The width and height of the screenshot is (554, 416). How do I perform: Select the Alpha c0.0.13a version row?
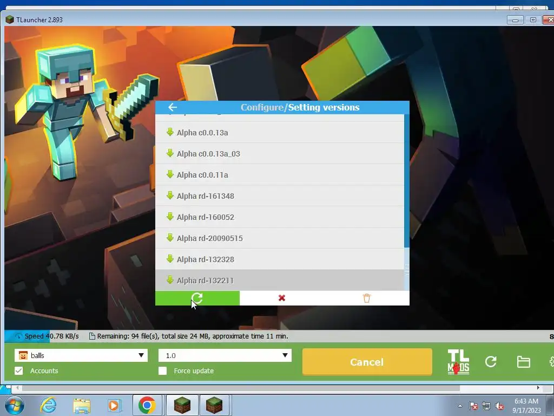[280, 133]
